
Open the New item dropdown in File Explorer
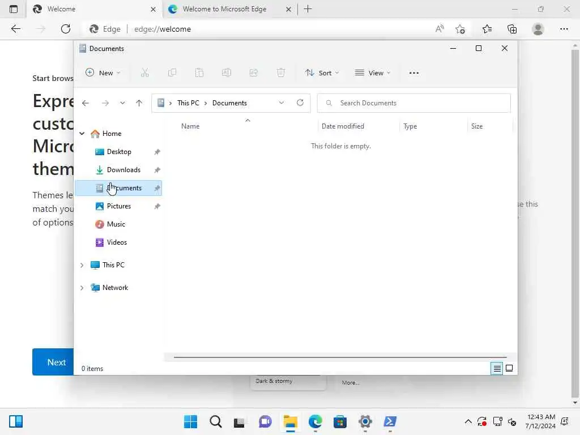(x=103, y=73)
